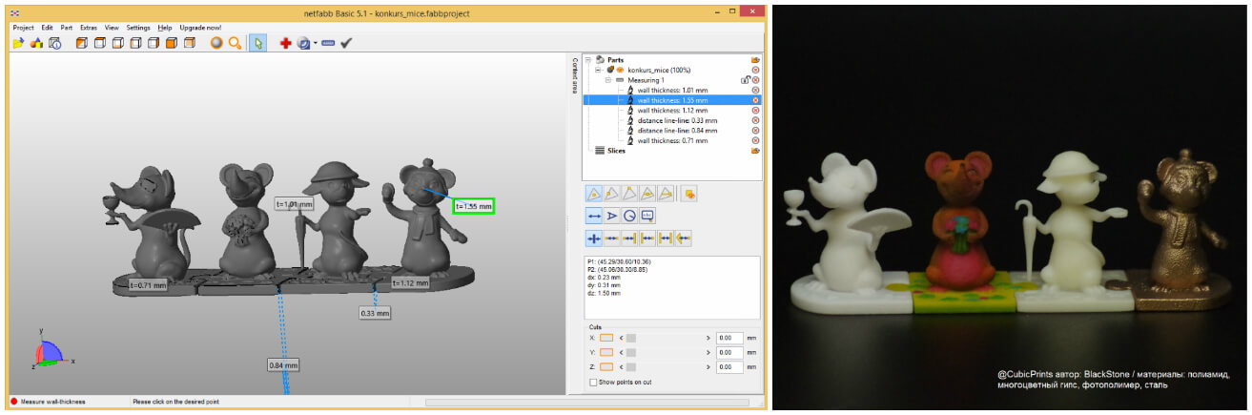Toggle third triangle snap mode button
Screen dimensions: 1252x415
point(629,193)
